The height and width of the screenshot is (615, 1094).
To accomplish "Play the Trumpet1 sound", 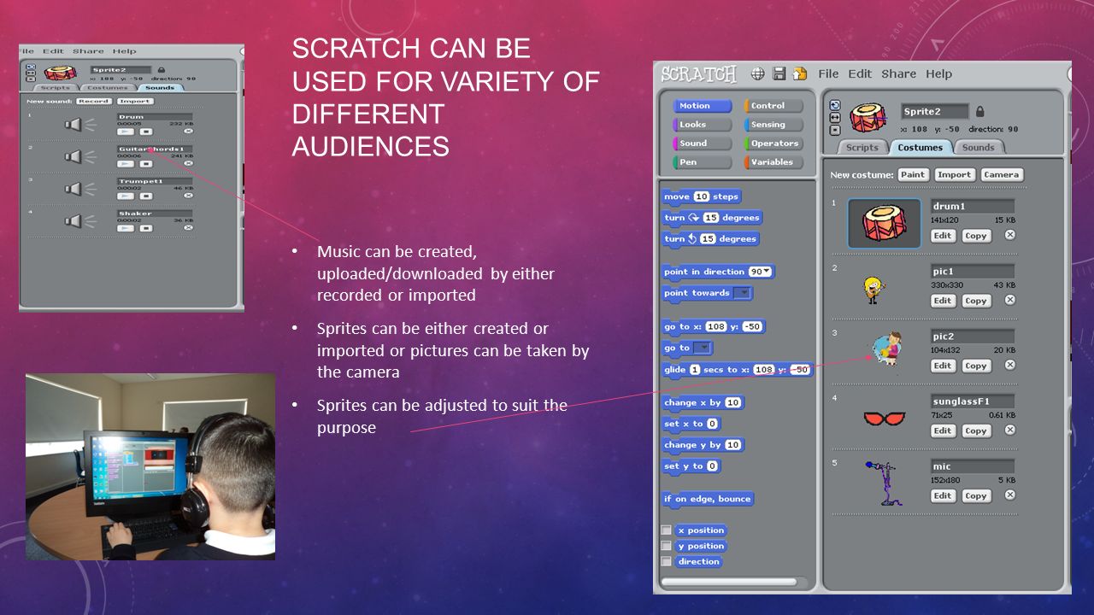I will [126, 196].
